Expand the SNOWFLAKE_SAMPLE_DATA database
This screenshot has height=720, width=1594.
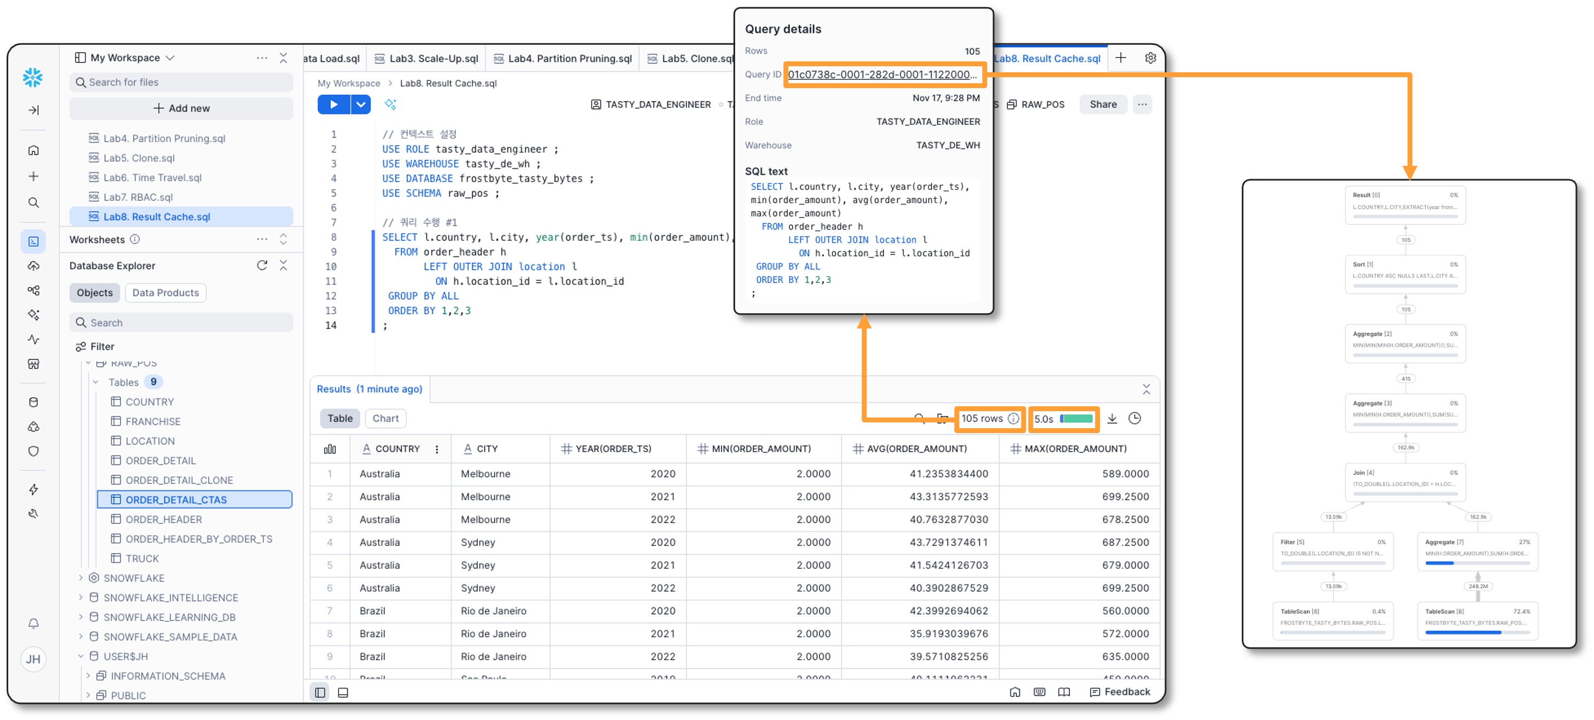[x=81, y=636]
